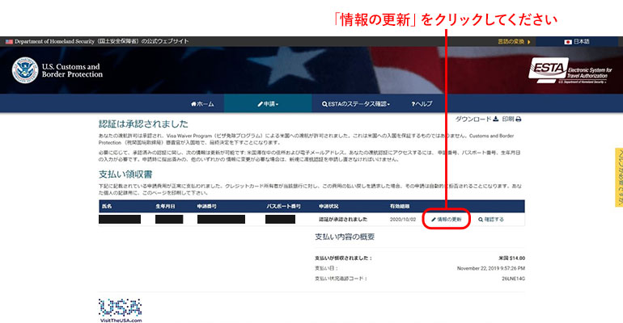Click the 氏名 column header
The width and height of the screenshot is (623, 323).
(107, 207)
